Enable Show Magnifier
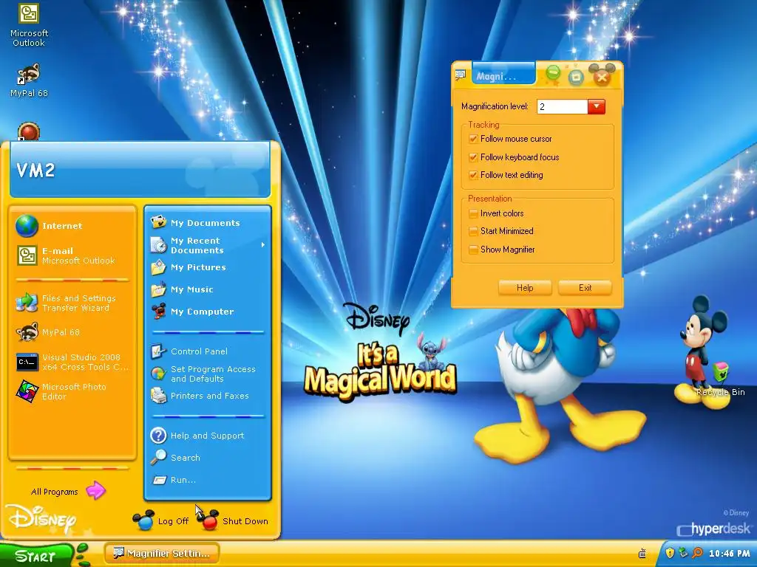Screen dimensions: 757x567 pos(473,250)
